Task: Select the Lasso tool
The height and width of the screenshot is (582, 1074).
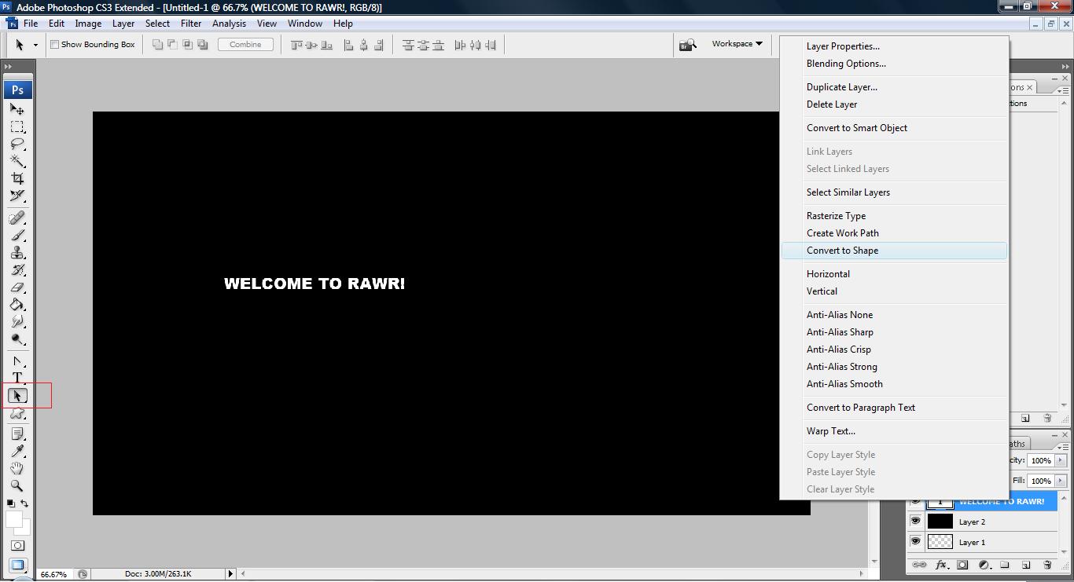Action: click(17, 144)
